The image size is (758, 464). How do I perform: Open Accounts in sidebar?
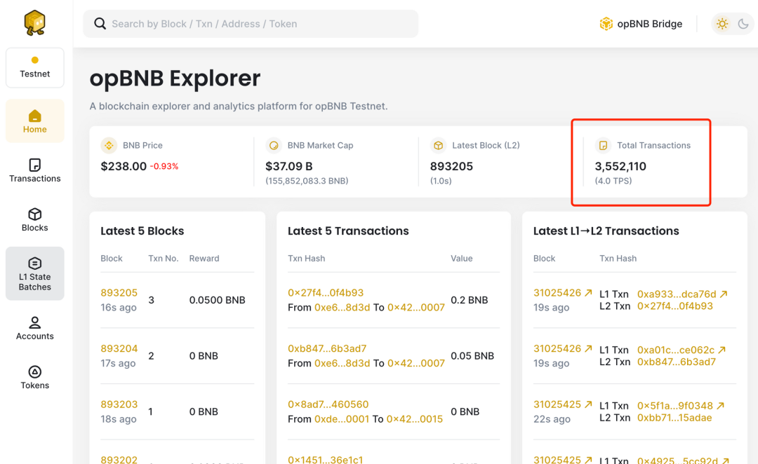pos(35,328)
